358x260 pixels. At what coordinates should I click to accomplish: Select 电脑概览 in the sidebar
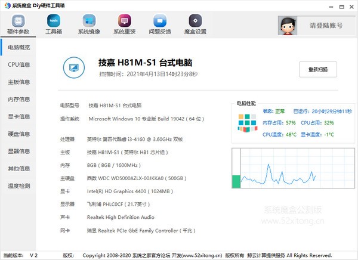[x=19, y=48]
